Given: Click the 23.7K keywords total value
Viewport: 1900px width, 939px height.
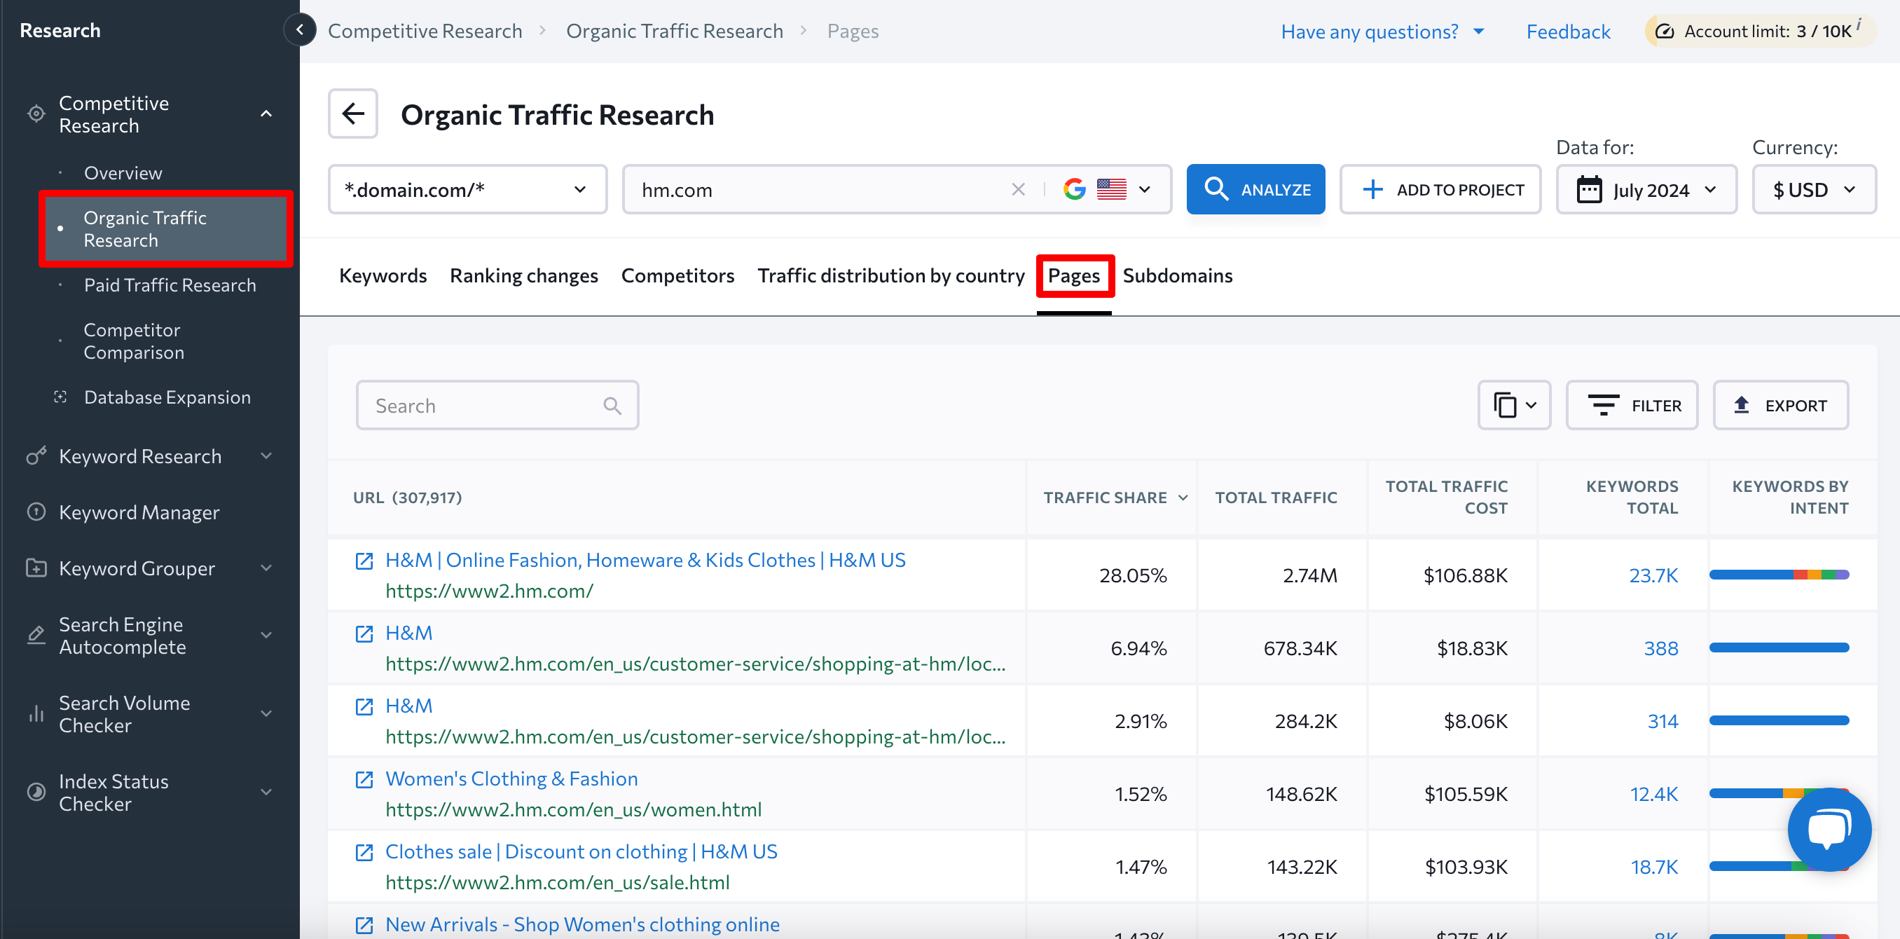Looking at the screenshot, I should pos(1653,575).
